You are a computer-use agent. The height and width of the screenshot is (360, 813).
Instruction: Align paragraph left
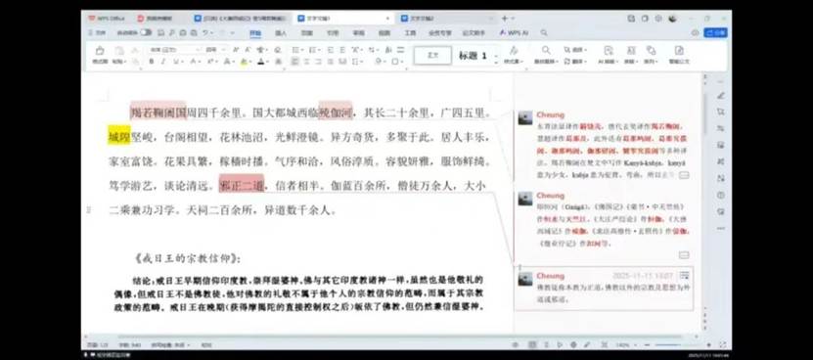point(295,62)
